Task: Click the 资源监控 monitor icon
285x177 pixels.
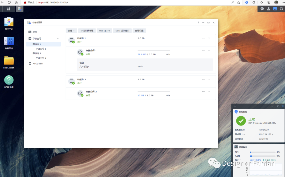Action: tap(236, 147)
